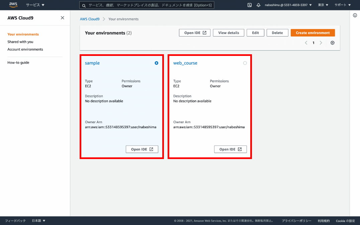Open the notifications bell

pos(258,5)
